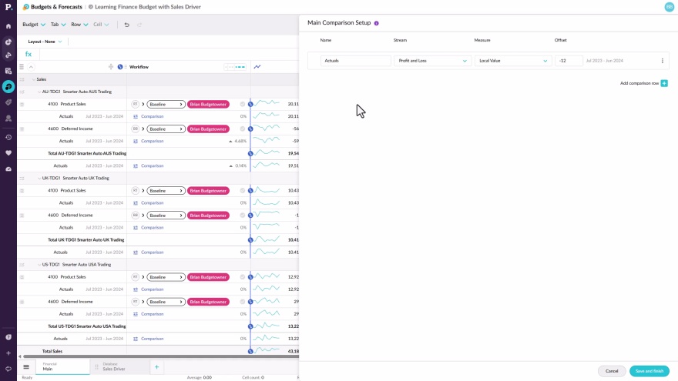Click the blue circle icon beside Workflow header
Screen dimensions: 678x381
click(x=119, y=66)
